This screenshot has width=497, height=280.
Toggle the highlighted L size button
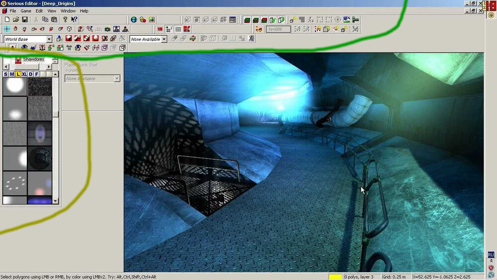[x=18, y=74]
